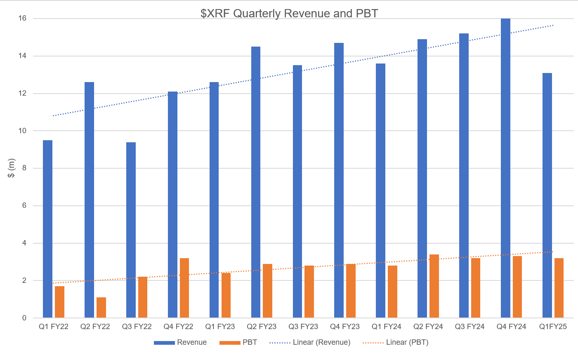This screenshot has height=353, width=578.
Task: Click the Q1 FY24 axis label
Action: pos(387,327)
